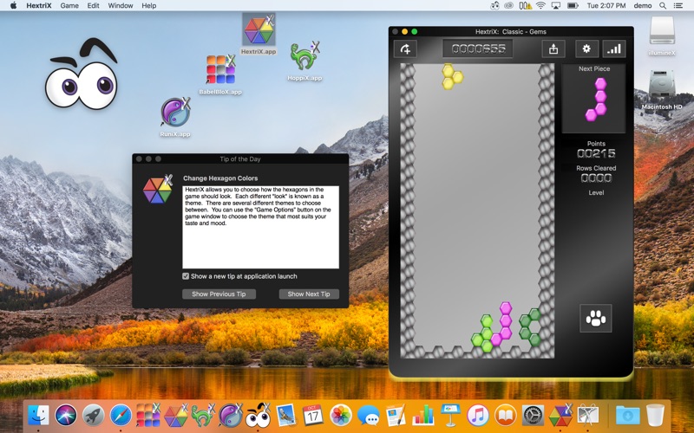Select the illumineX drive on the desktop
This screenshot has width=694, height=433.
click(662, 36)
